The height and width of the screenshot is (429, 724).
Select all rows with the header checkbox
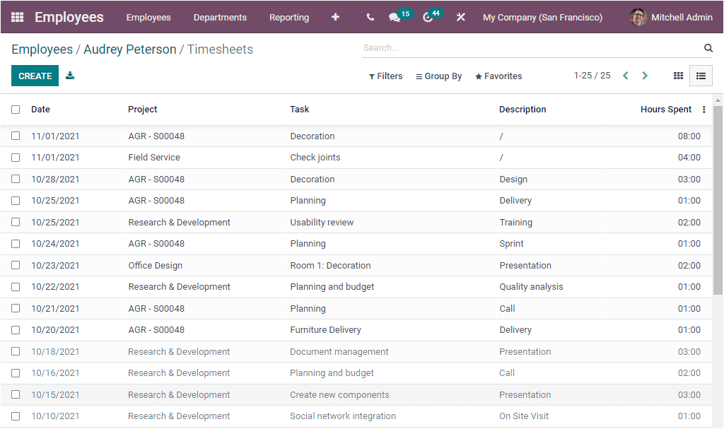pyautogui.click(x=16, y=110)
